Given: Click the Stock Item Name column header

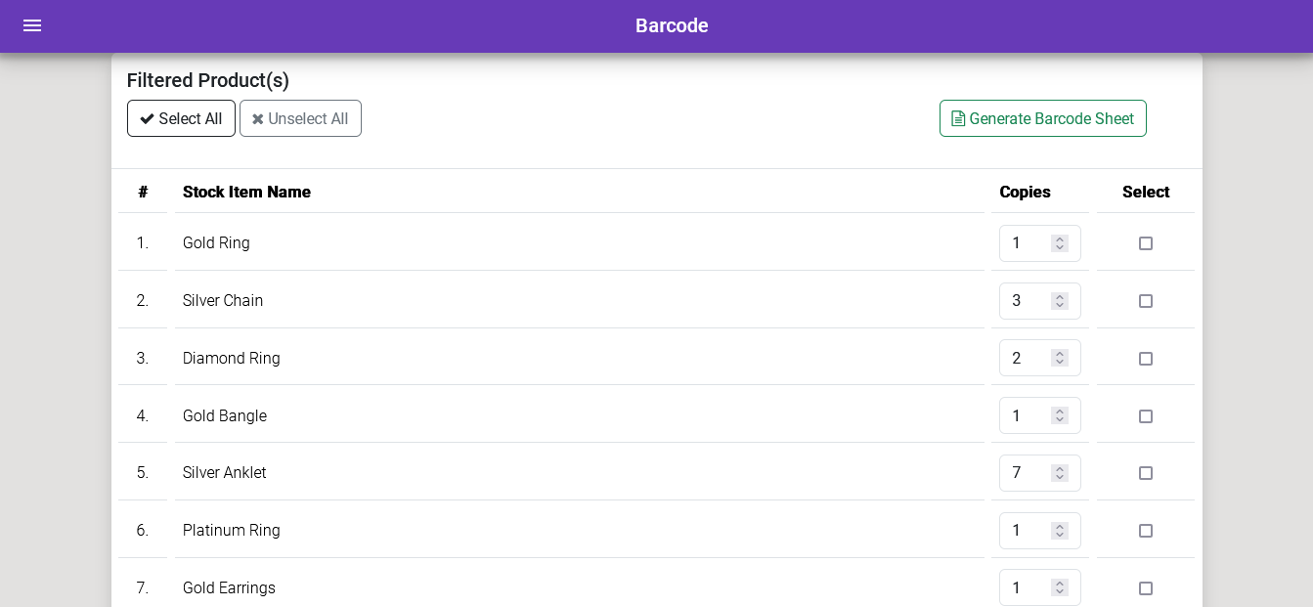Looking at the screenshot, I should [246, 192].
